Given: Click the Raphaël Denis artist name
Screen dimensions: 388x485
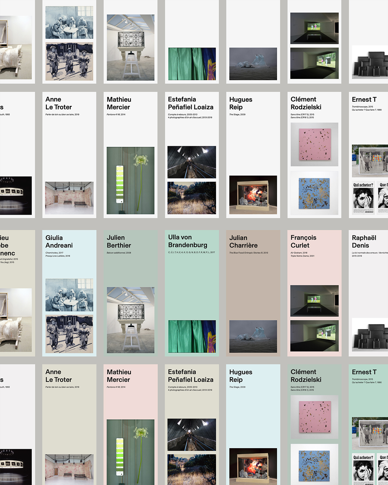Looking at the screenshot, I should click(x=364, y=242).
